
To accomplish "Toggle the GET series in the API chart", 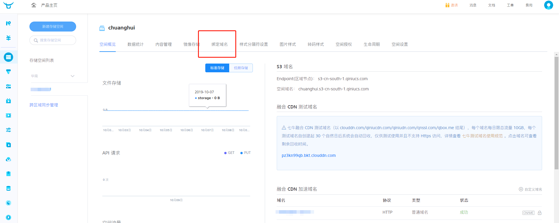I will coord(229,153).
